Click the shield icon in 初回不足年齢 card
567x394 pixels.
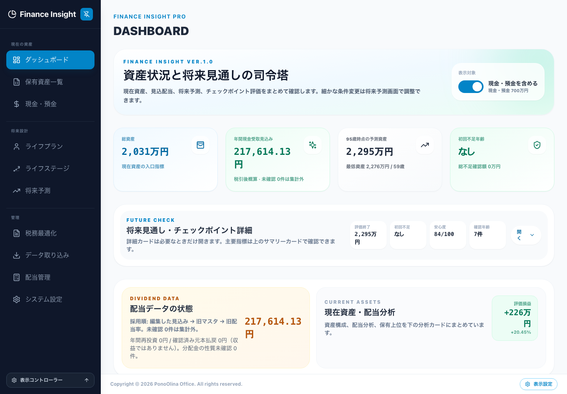tap(537, 145)
